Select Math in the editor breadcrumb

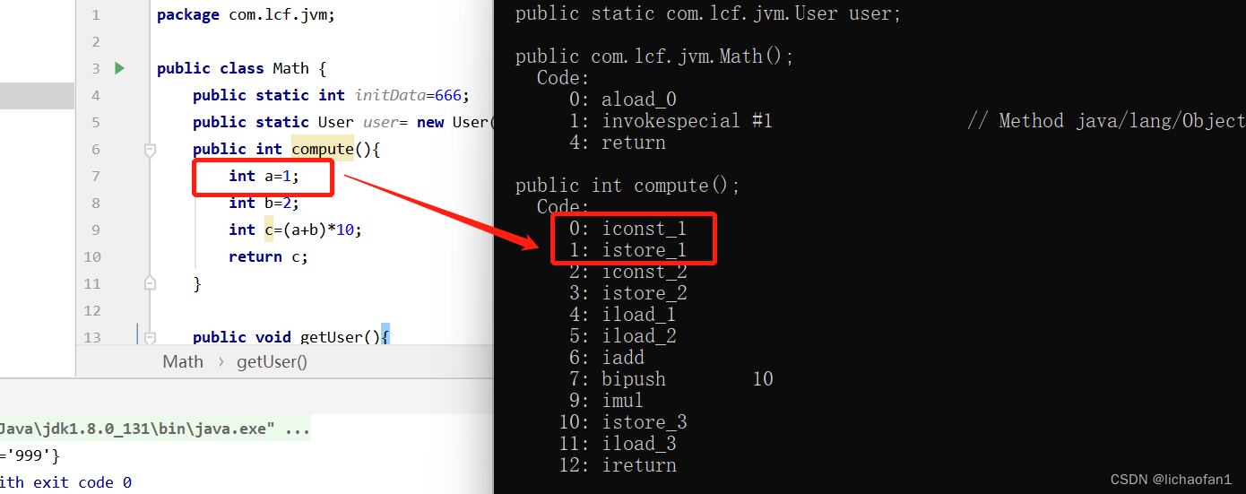tap(183, 361)
